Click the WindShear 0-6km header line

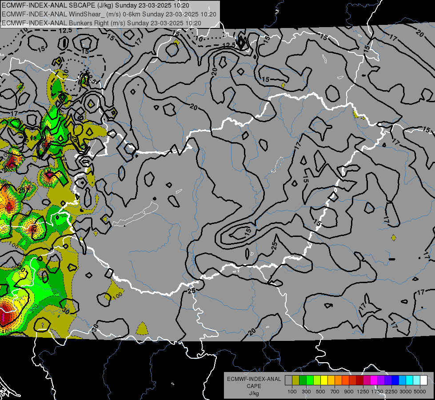109,14
